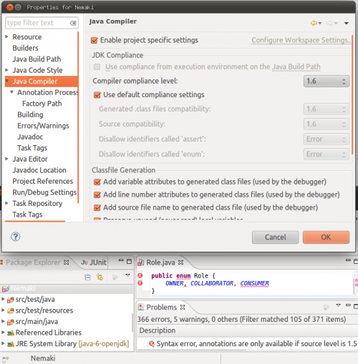Click the back navigation arrow icon

coord(314,23)
